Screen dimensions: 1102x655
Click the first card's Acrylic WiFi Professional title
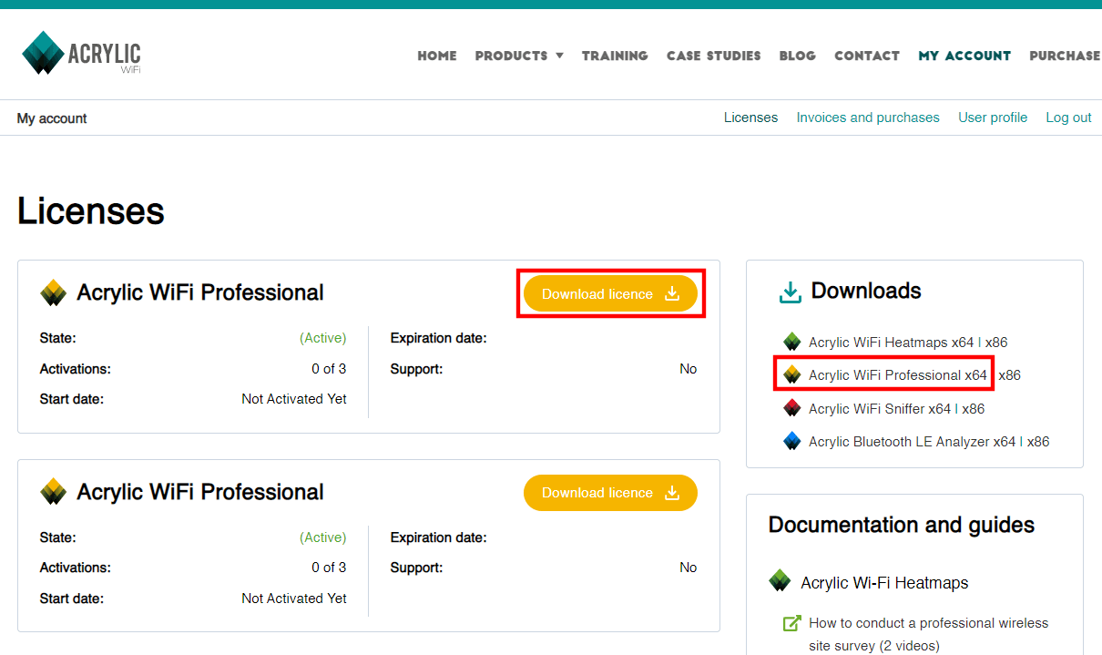coord(200,292)
